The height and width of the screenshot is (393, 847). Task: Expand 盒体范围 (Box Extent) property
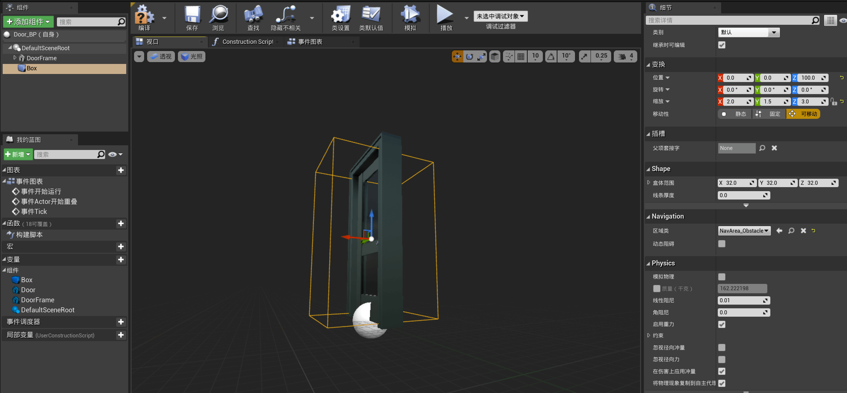pos(649,183)
